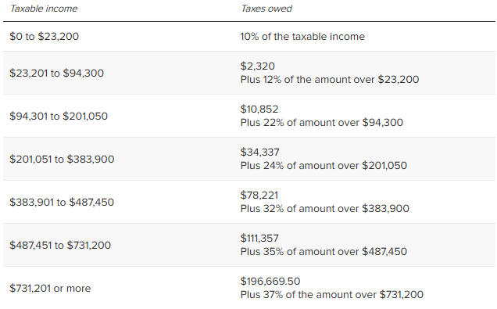Click 'Plus 22% of amount over $94,300'

pos(322,123)
